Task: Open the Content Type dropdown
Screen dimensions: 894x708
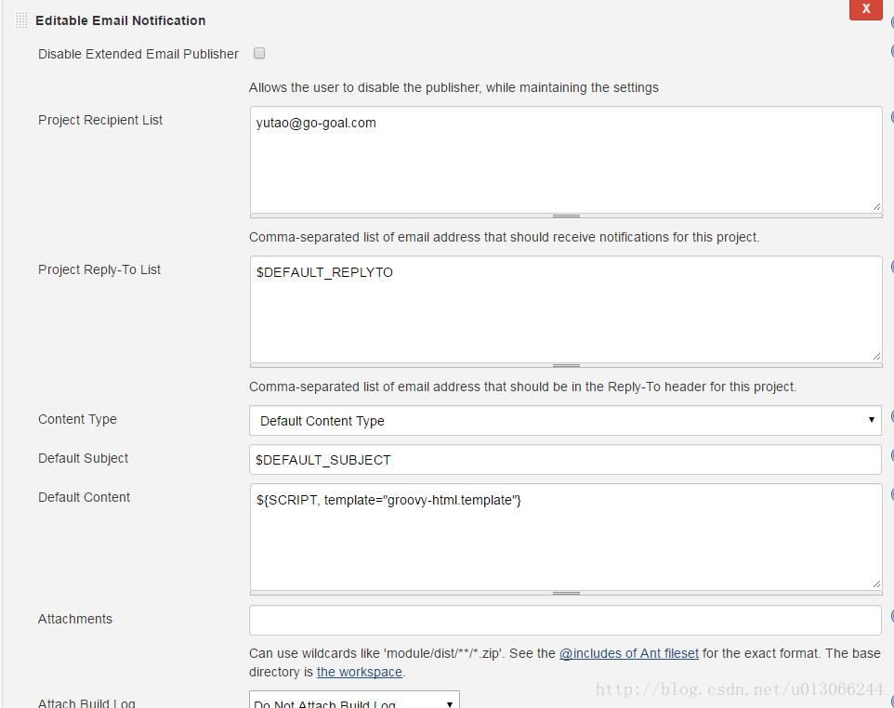Action: point(565,421)
